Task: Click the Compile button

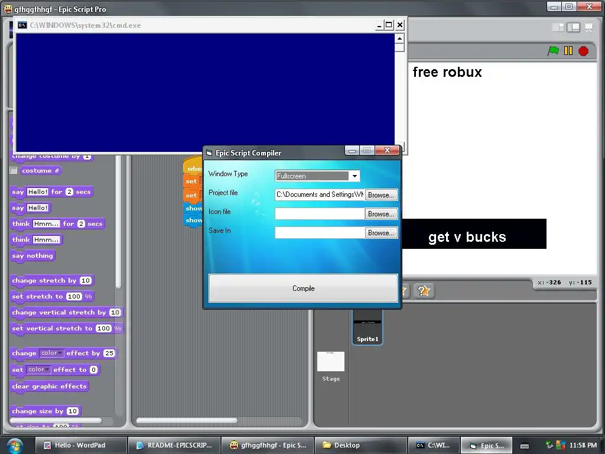Action: tap(303, 288)
